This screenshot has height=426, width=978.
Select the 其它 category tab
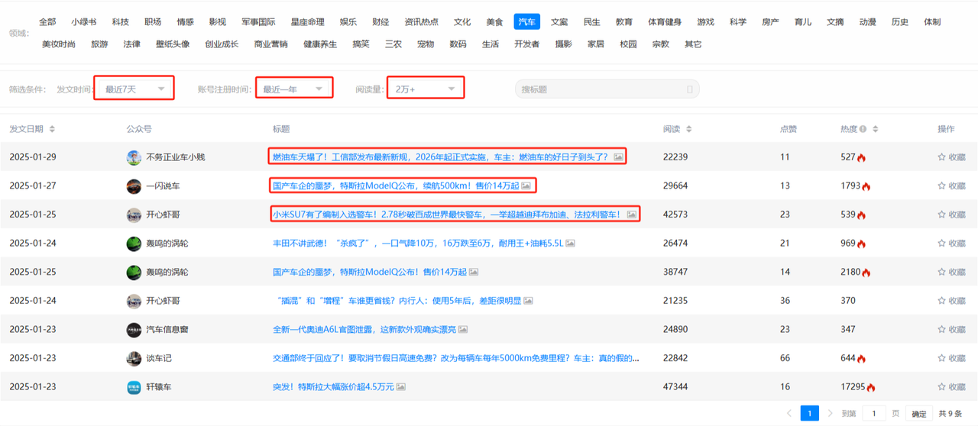pos(693,44)
